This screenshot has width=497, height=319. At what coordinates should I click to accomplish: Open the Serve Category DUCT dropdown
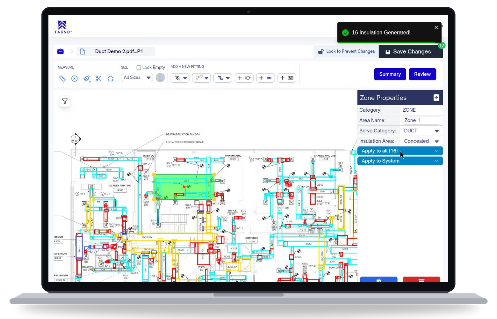click(x=421, y=131)
